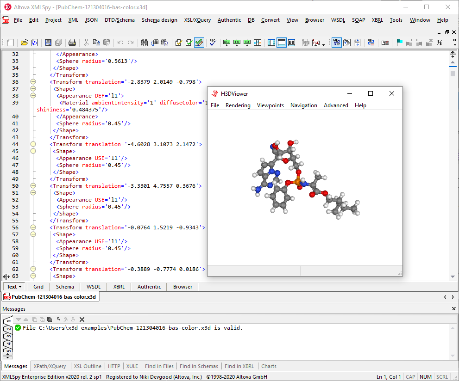The width and height of the screenshot is (459, 381).
Task: Toggle the Database query view
Action: coord(292,42)
